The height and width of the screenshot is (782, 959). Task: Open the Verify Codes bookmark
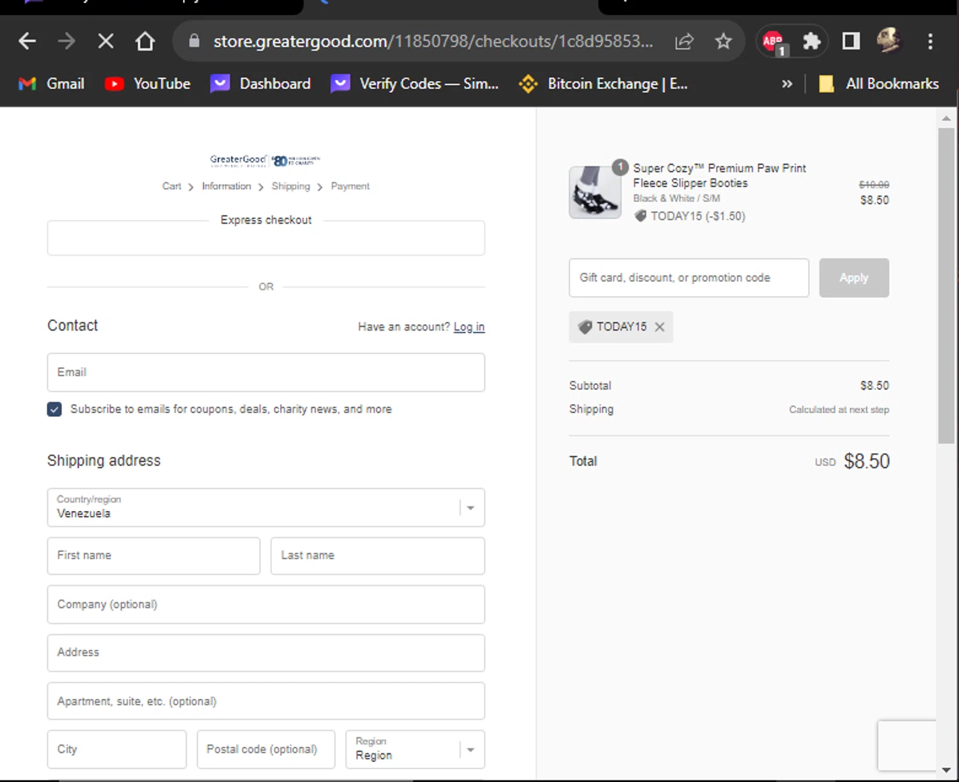(414, 84)
